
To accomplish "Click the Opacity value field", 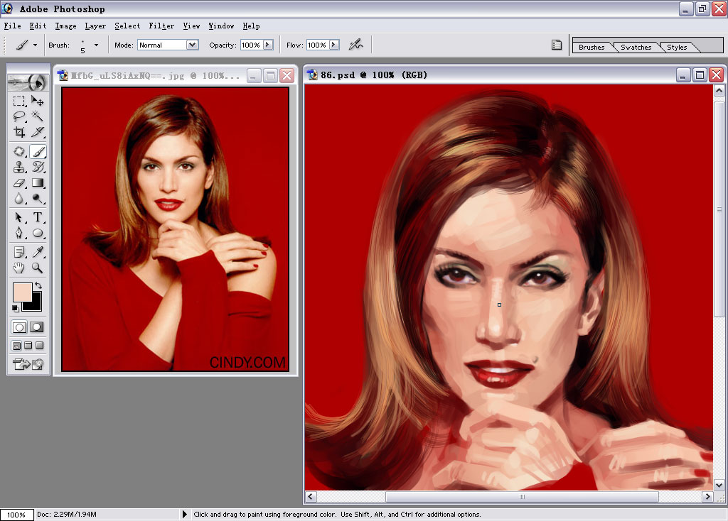I will click(x=251, y=45).
